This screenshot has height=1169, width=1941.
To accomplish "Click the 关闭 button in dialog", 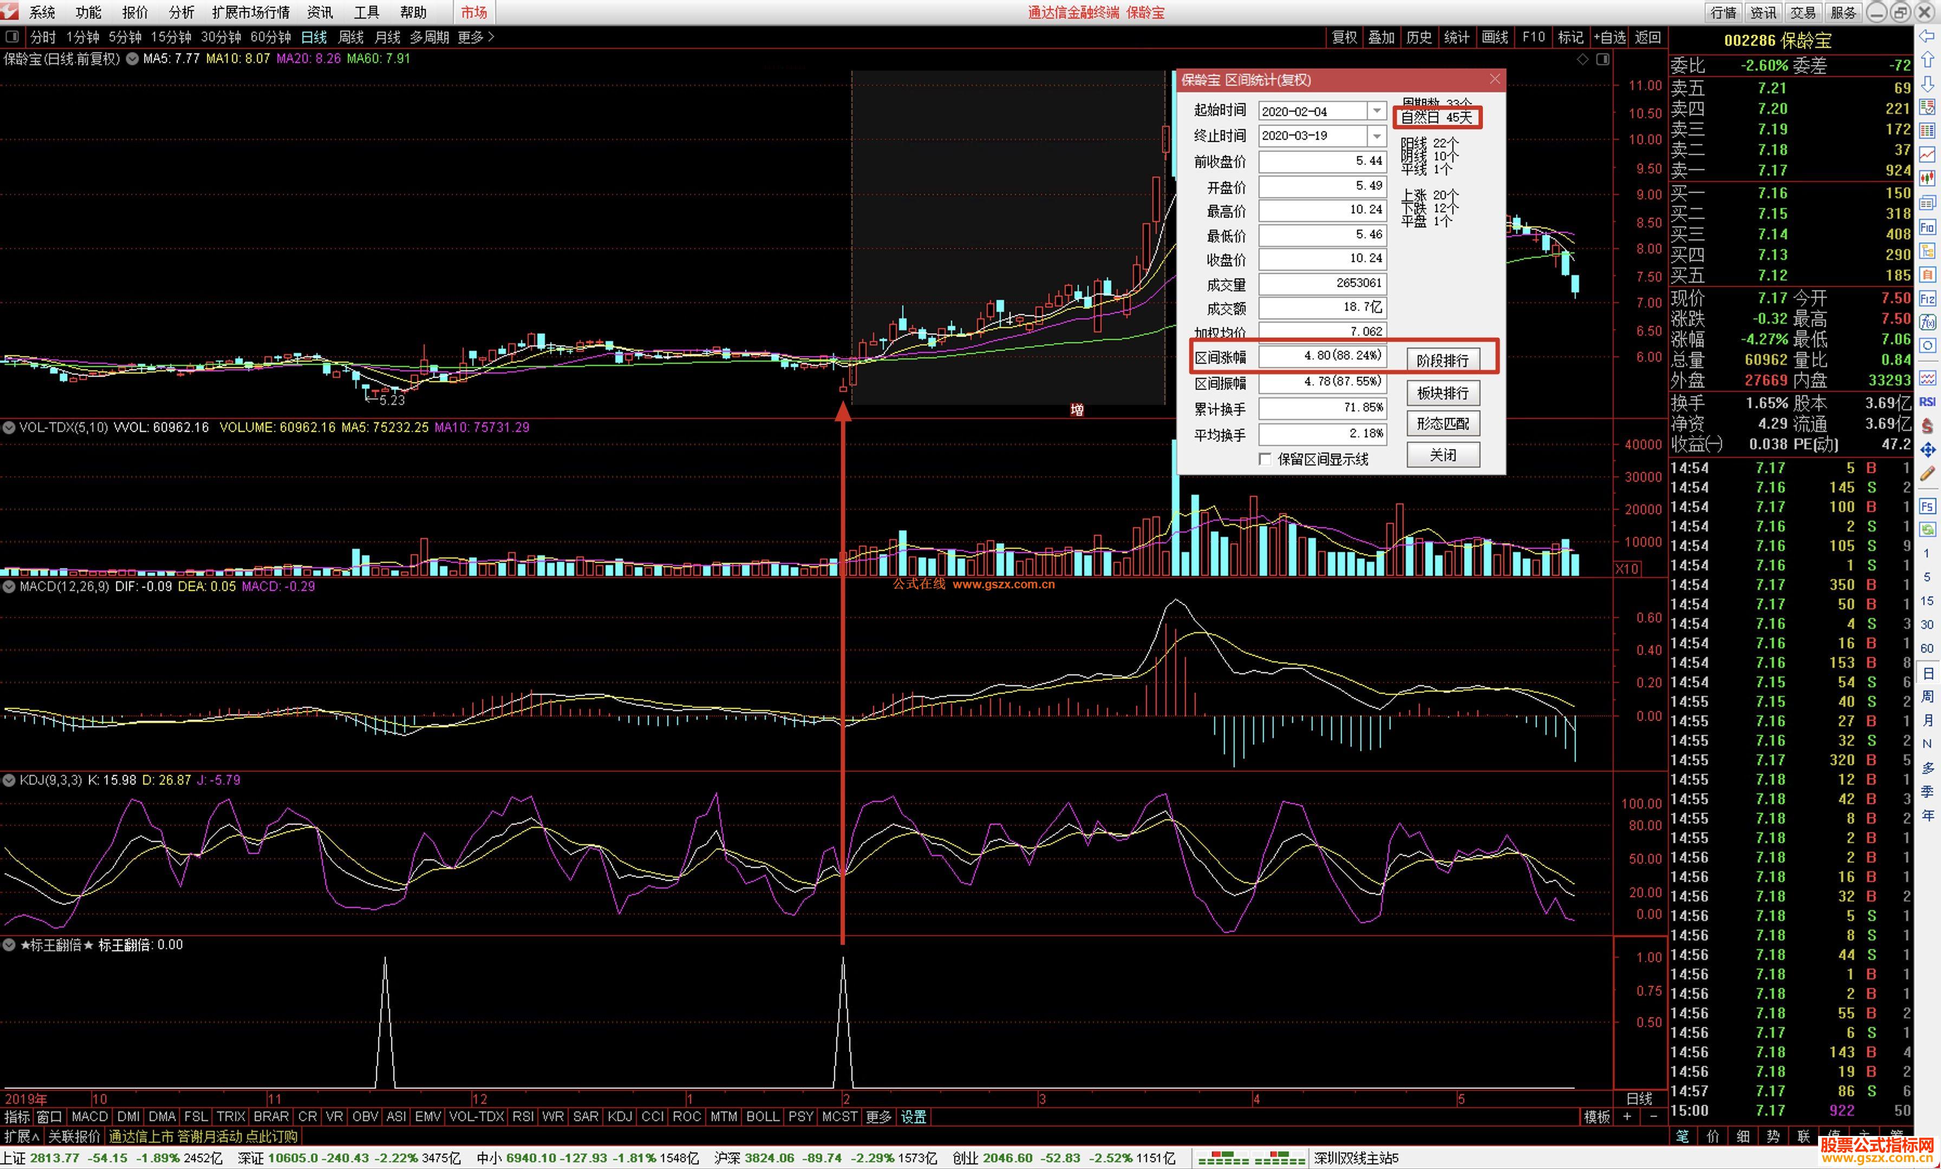I will pyautogui.click(x=1442, y=455).
